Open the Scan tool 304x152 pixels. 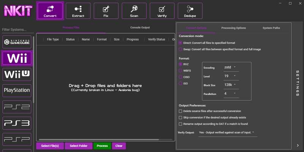(134, 11)
